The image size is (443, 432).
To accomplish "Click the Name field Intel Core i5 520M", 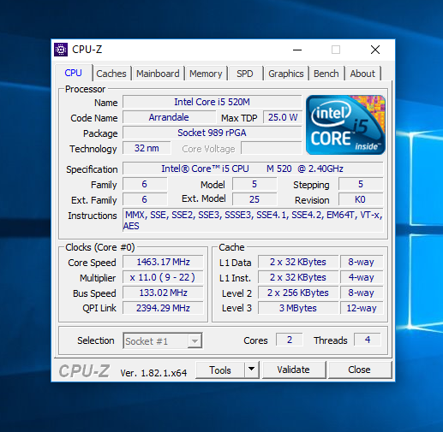I will (x=213, y=102).
